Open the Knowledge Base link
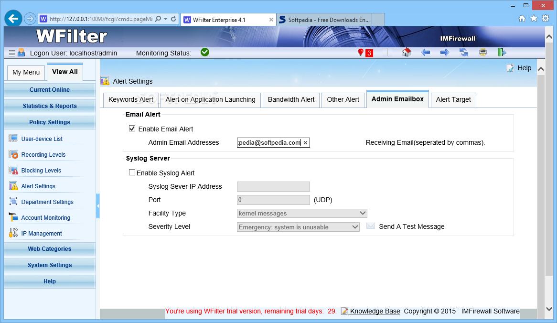The height and width of the screenshot is (323, 557). tap(375, 311)
